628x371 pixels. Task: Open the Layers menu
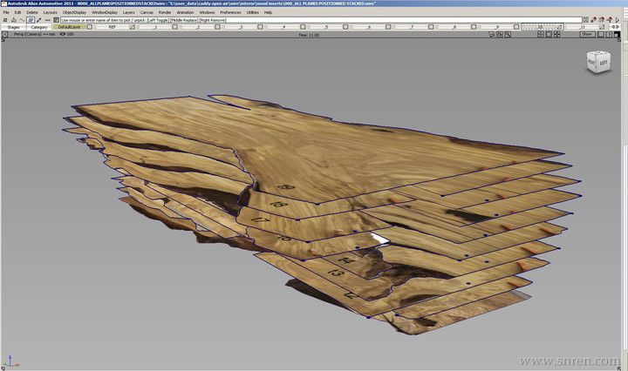tap(128, 12)
